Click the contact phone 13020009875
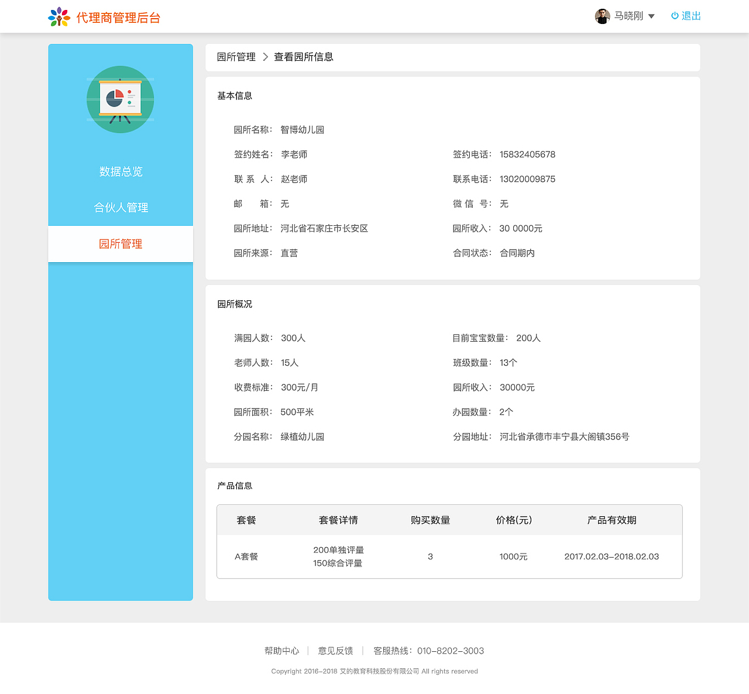 tap(527, 179)
